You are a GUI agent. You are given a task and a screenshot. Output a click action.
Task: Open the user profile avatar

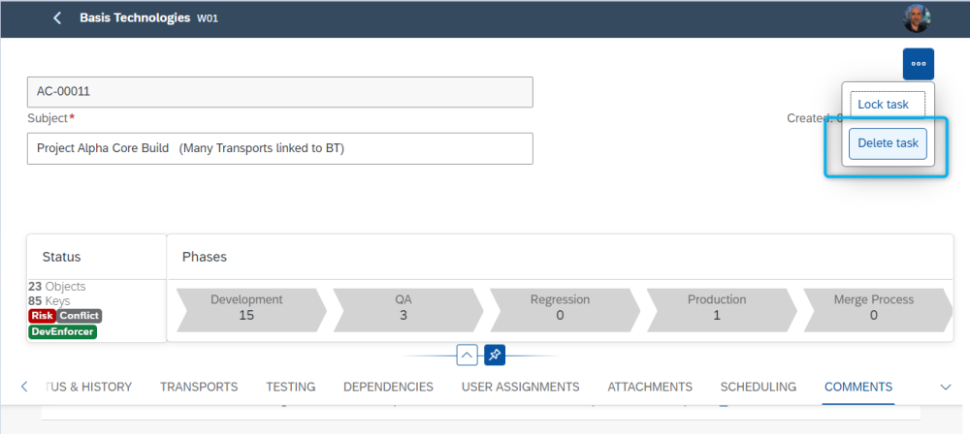pos(917,18)
